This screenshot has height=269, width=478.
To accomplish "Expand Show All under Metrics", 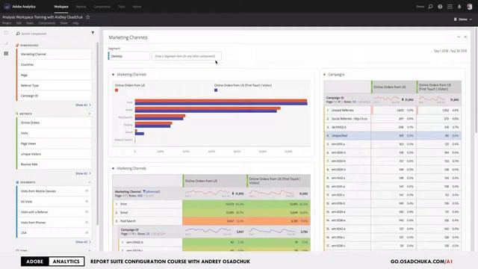I will click(83, 173).
